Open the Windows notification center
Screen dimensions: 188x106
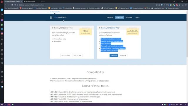(185, 105)
